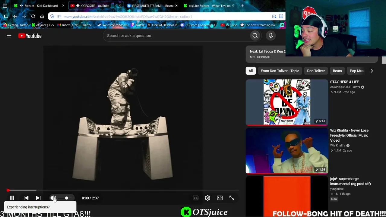The width and height of the screenshot is (386, 217).
Task: Visit the ASAPROCKYUPTOWN channel
Action: pyautogui.click(x=345, y=87)
